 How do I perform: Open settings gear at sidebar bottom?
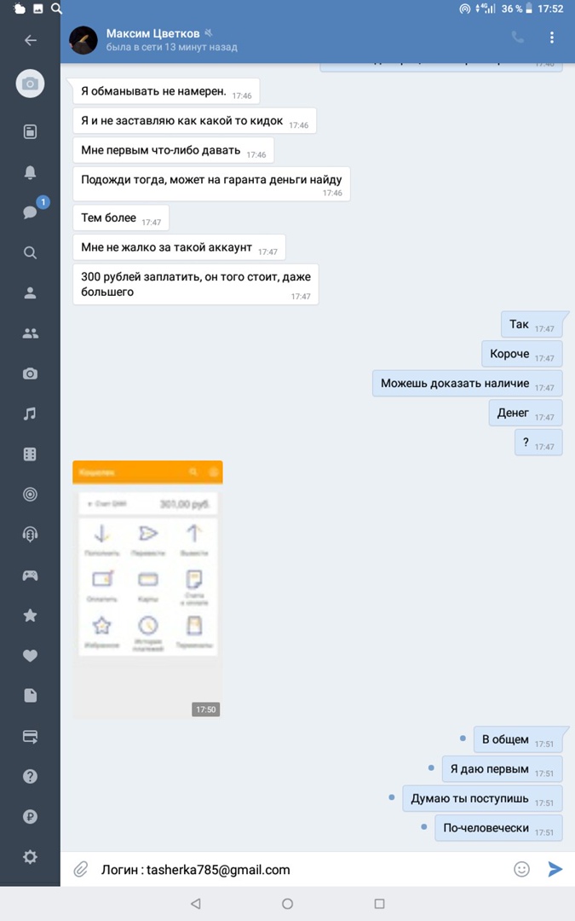(30, 857)
